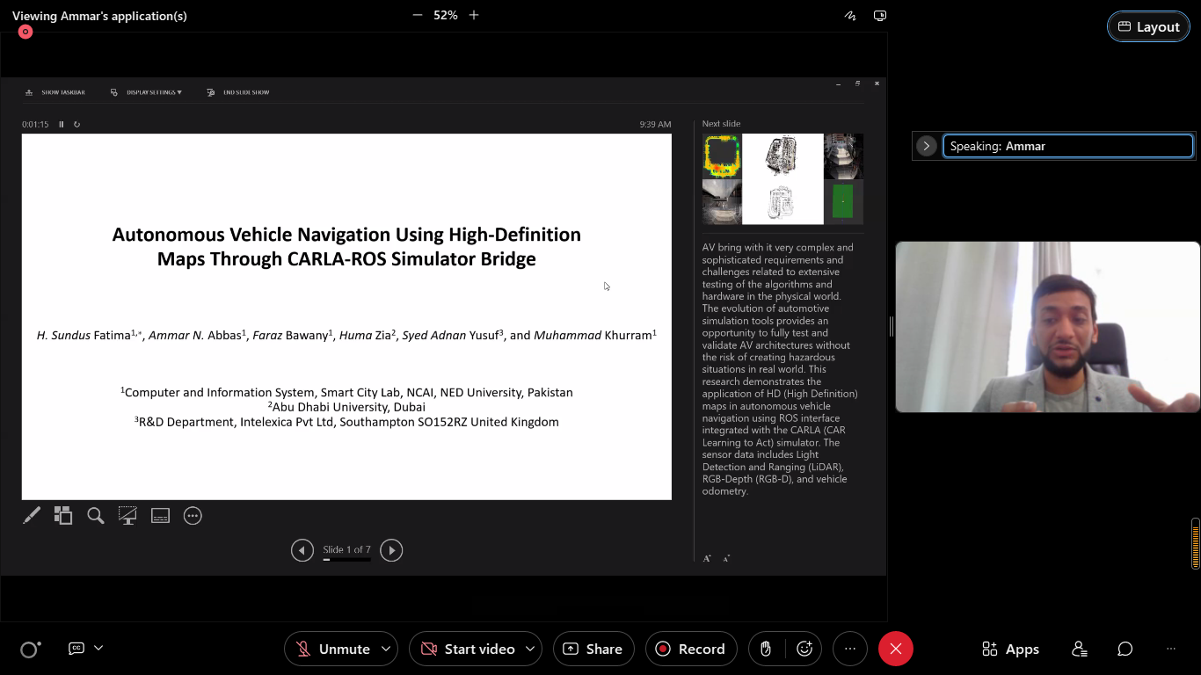The image size is (1201, 675).
Task: Click the zoom into slide magnifier
Action: (x=96, y=516)
